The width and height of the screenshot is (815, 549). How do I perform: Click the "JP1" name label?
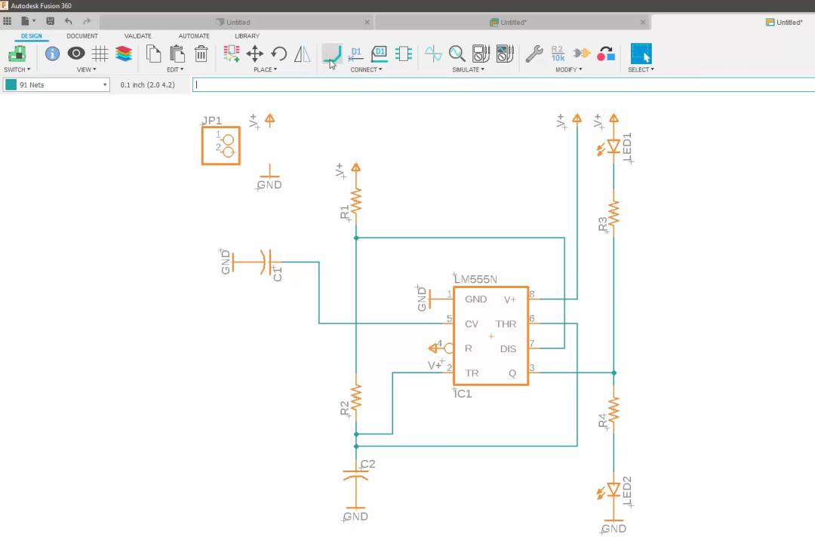[212, 121]
